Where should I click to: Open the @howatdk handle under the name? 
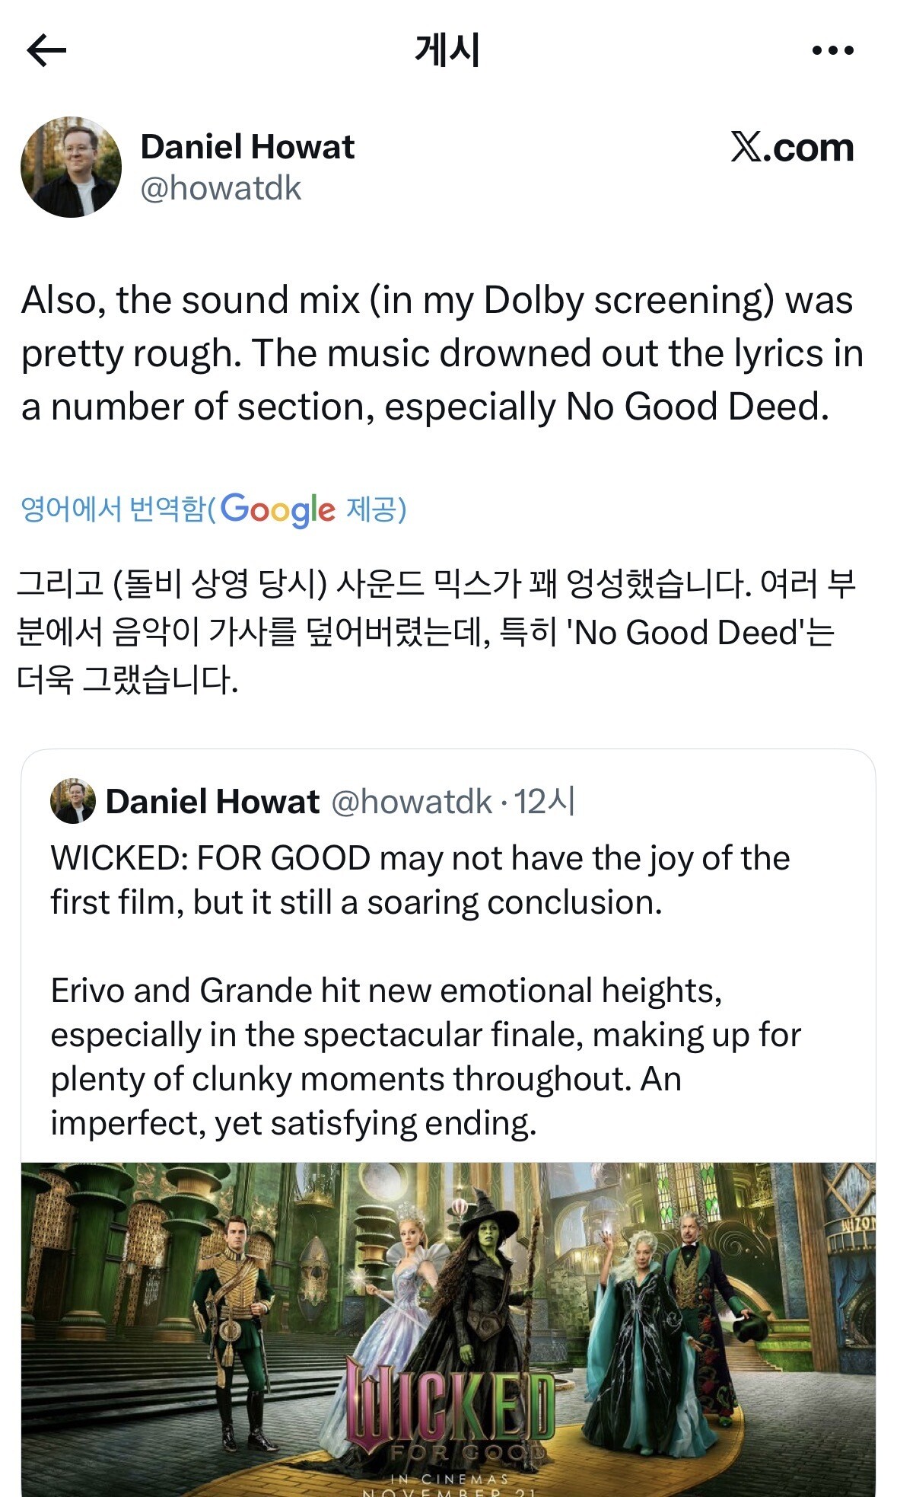click(x=221, y=189)
